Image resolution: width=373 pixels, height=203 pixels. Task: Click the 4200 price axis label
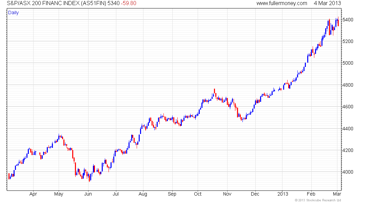348,150
